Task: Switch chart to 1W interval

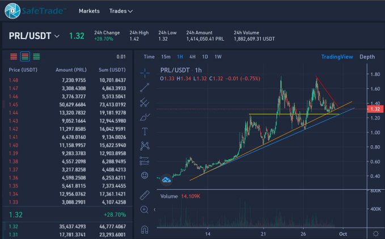Action: pos(218,57)
